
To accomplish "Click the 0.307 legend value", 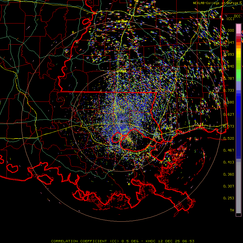I will (x=229, y=186).
